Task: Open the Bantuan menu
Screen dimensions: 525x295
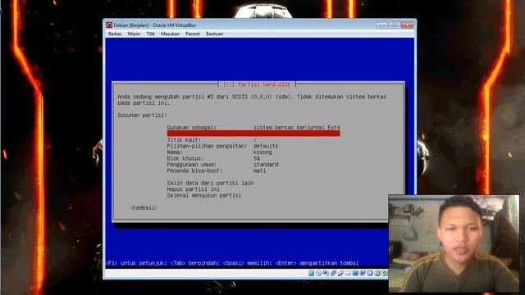Action: coord(215,34)
